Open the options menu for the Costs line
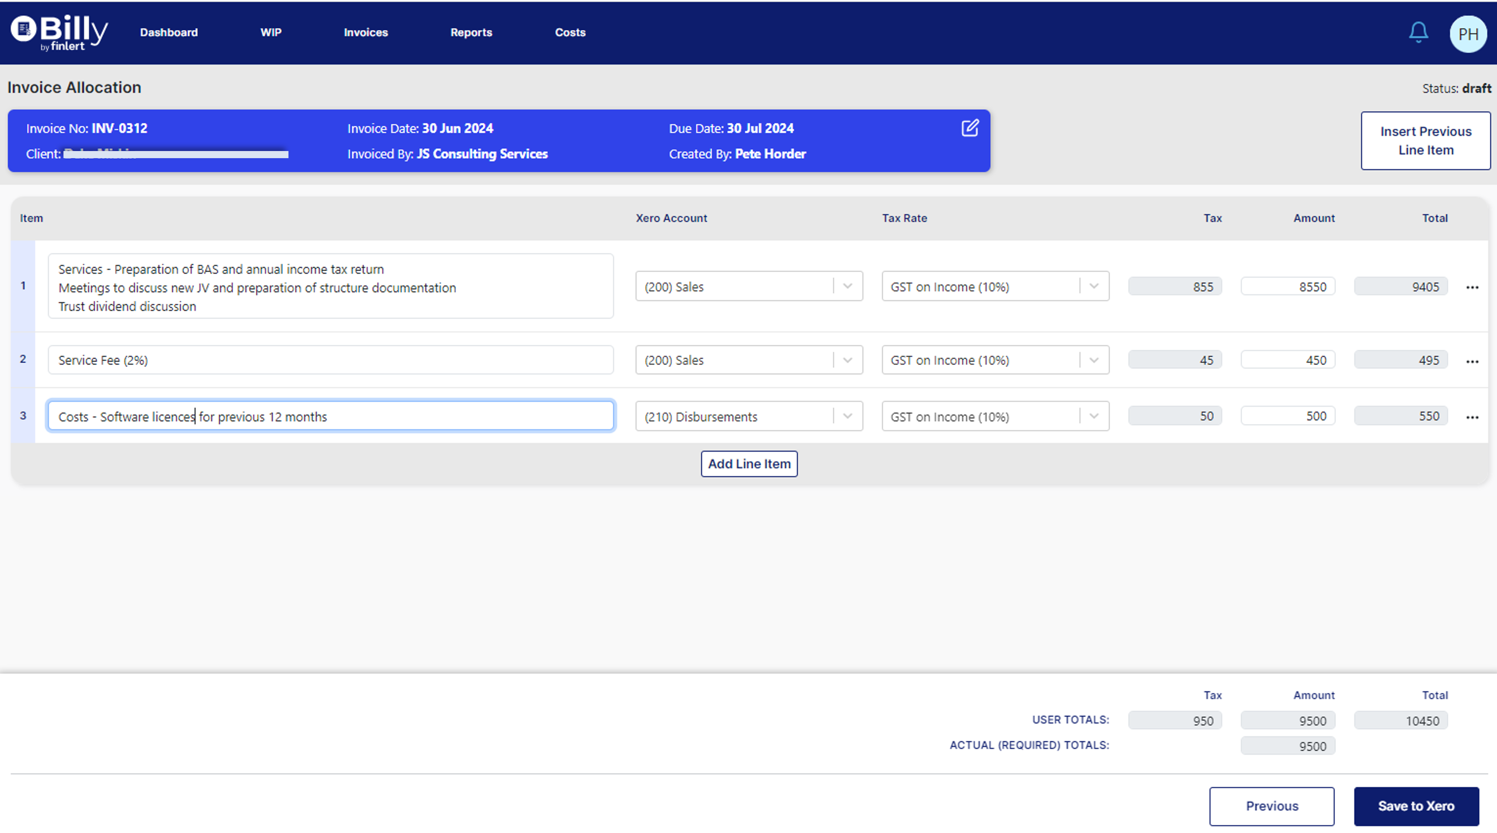The width and height of the screenshot is (1497, 833). 1473,417
